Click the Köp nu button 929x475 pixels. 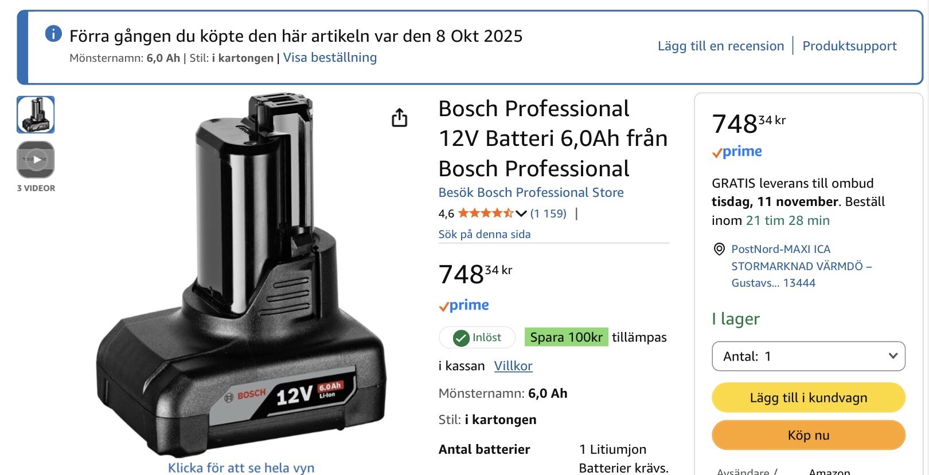click(x=809, y=436)
